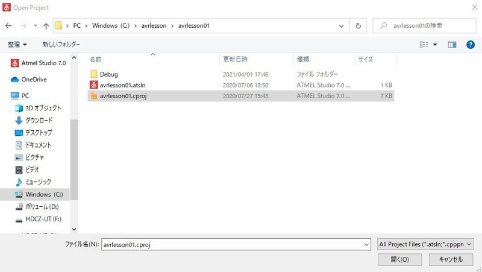
Task: Click date 2021/04/01 17:46 cell
Action: click(x=246, y=74)
